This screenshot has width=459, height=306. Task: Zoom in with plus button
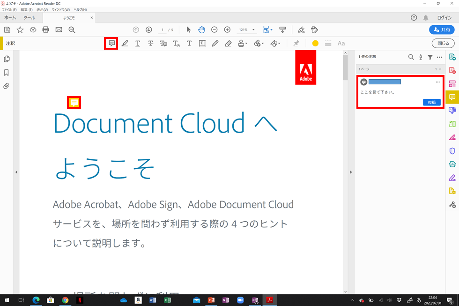[227, 30]
